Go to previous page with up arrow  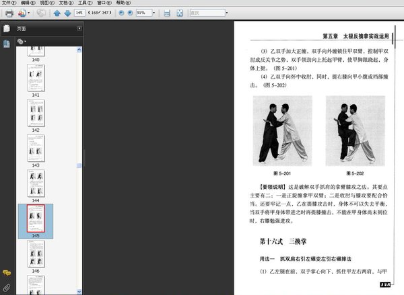click(x=57, y=13)
